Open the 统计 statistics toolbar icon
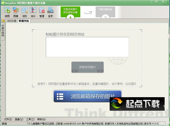This screenshot has height=126, width=170. click(x=33, y=12)
